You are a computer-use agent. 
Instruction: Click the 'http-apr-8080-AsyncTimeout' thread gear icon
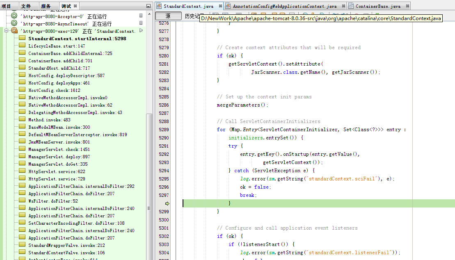tap(14, 23)
